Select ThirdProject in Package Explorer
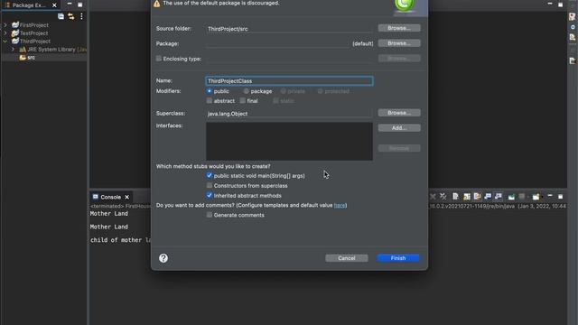The height and width of the screenshot is (325, 578). (x=35, y=42)
